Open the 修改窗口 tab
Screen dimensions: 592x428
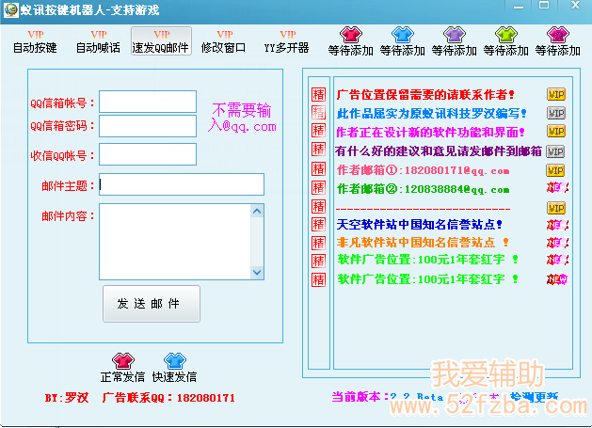pyautogui.click(x=224, y=41)
